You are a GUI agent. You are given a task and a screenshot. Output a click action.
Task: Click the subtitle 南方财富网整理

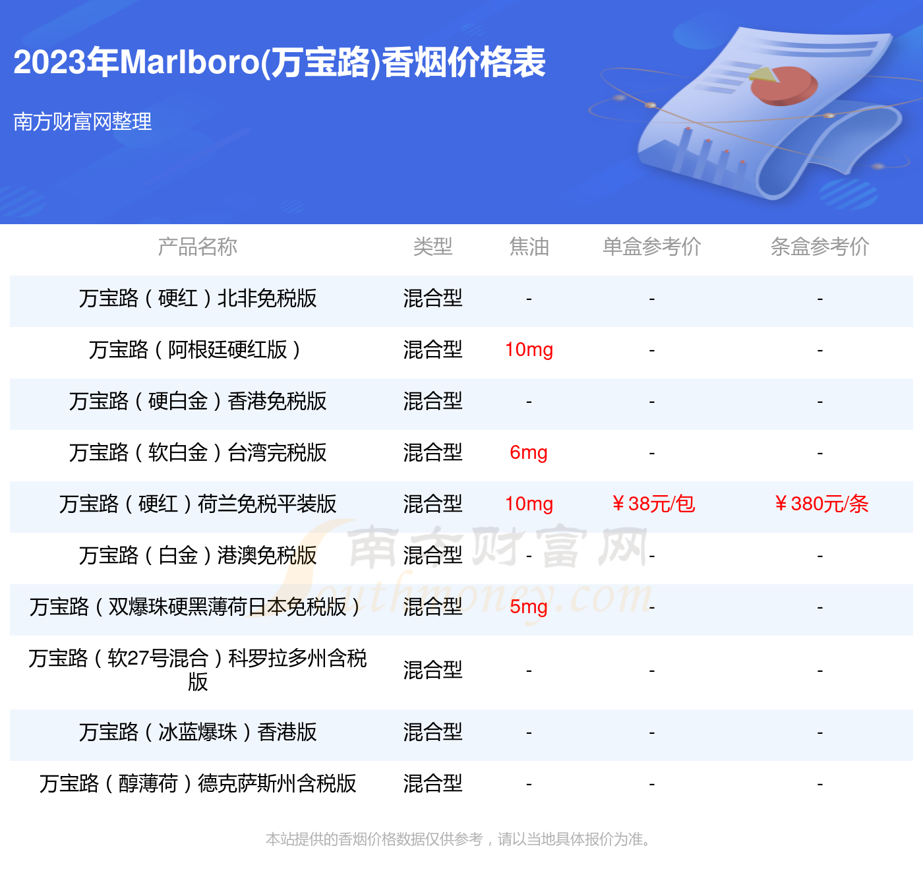pyautogui.click(x=82, y=121)
